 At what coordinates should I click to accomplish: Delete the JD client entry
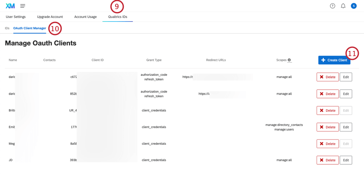point(328,160)
